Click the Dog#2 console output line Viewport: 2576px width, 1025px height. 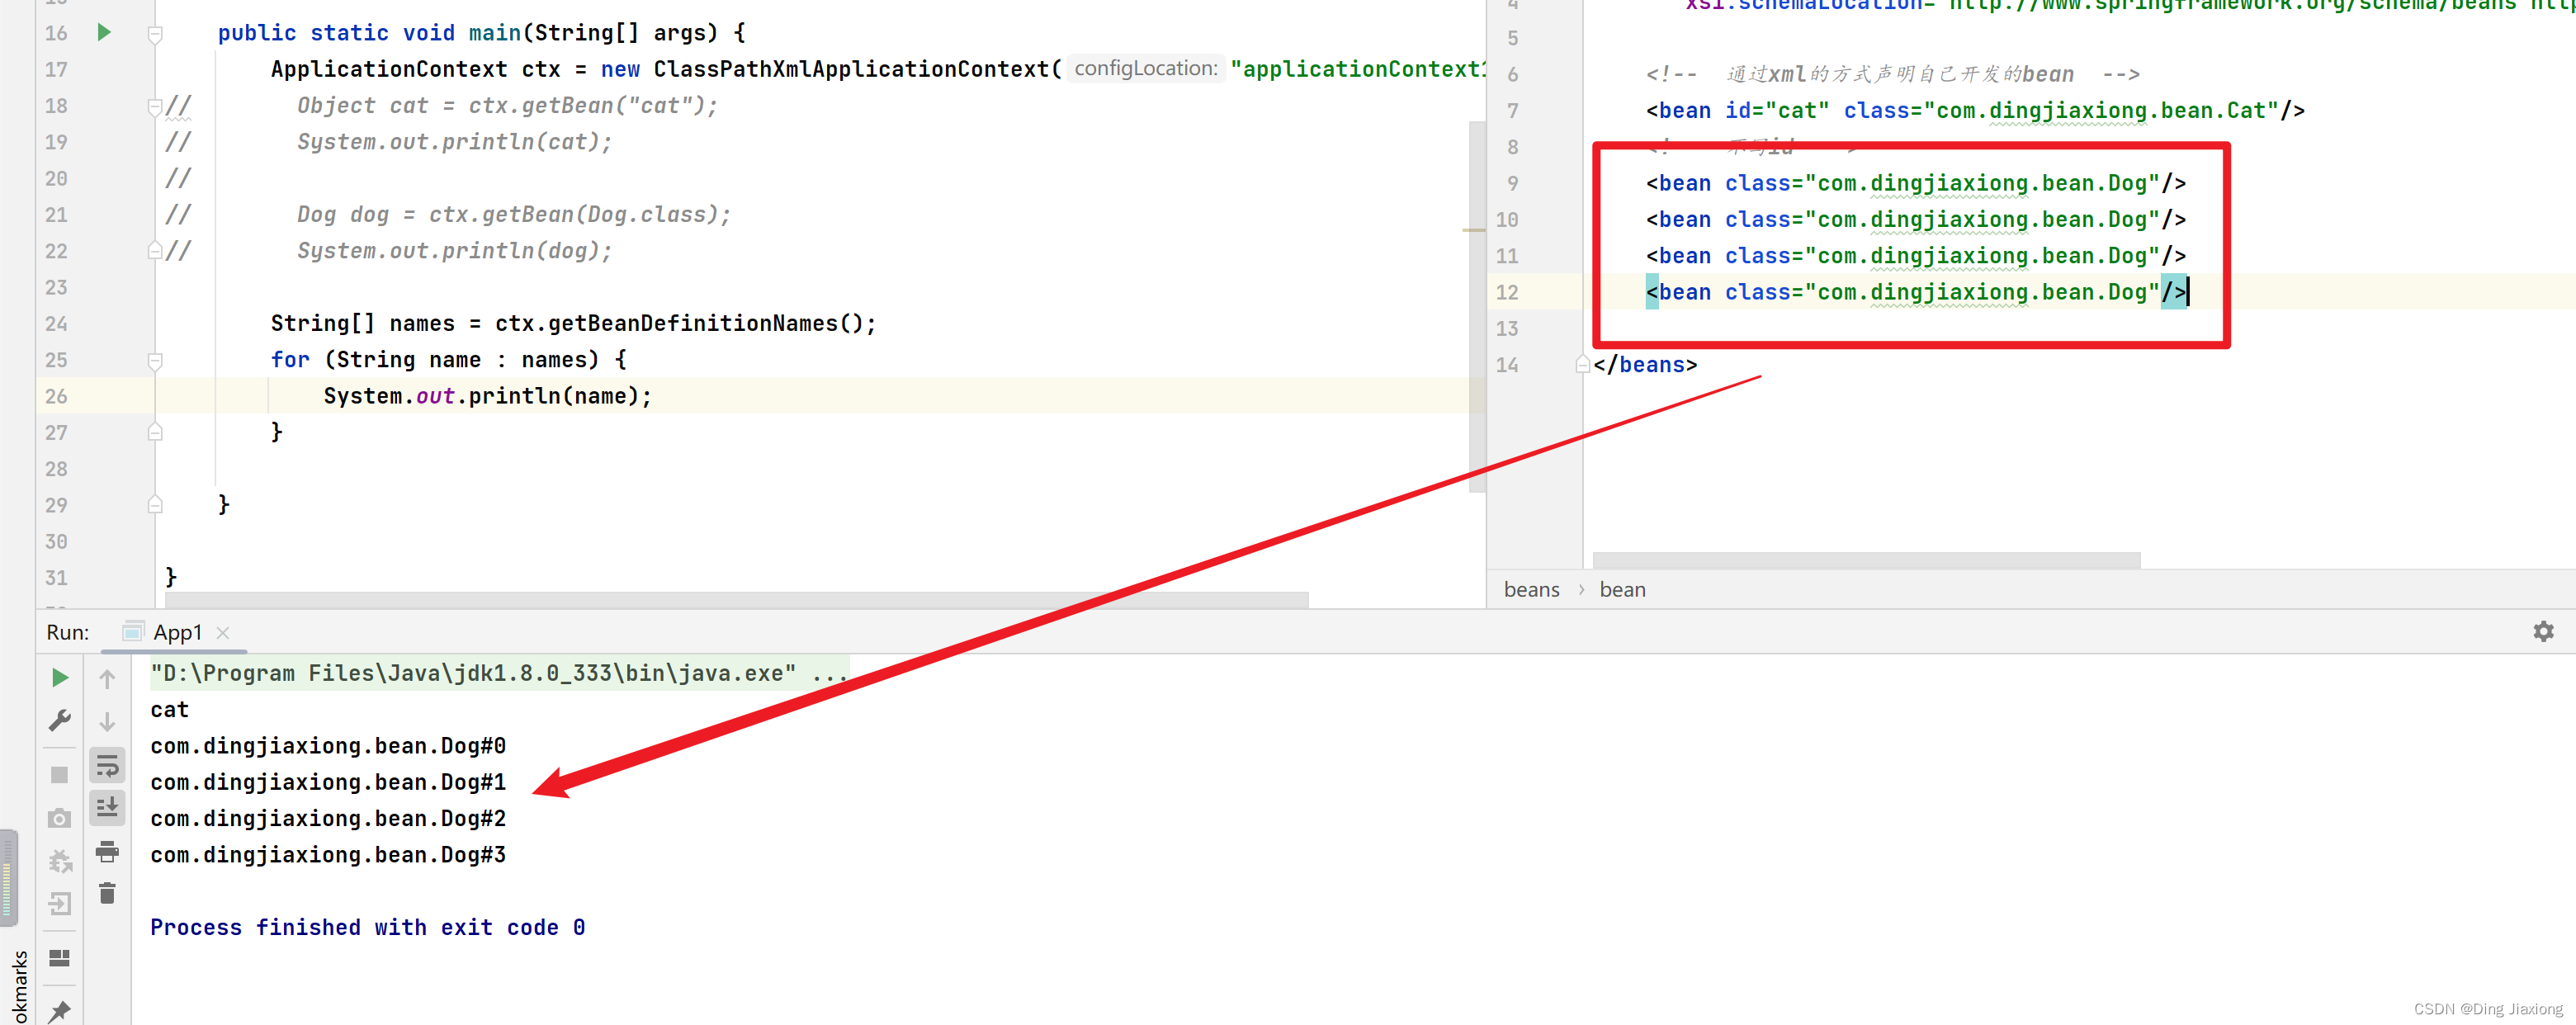tap(328, 819)
